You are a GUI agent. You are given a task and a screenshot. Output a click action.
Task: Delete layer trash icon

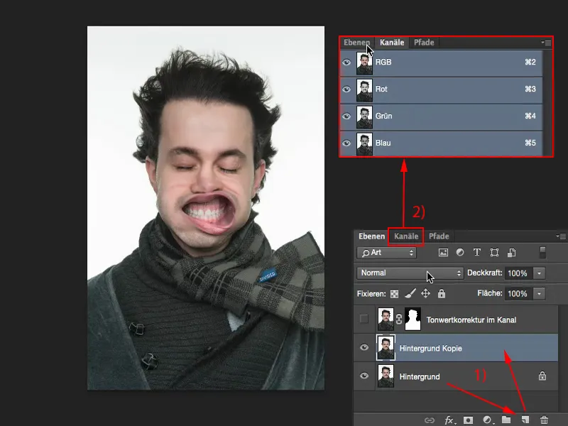click(544, 420)
